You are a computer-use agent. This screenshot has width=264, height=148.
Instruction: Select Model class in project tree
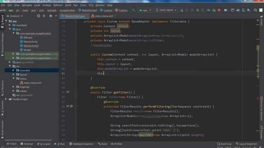(x=26, y=50)
